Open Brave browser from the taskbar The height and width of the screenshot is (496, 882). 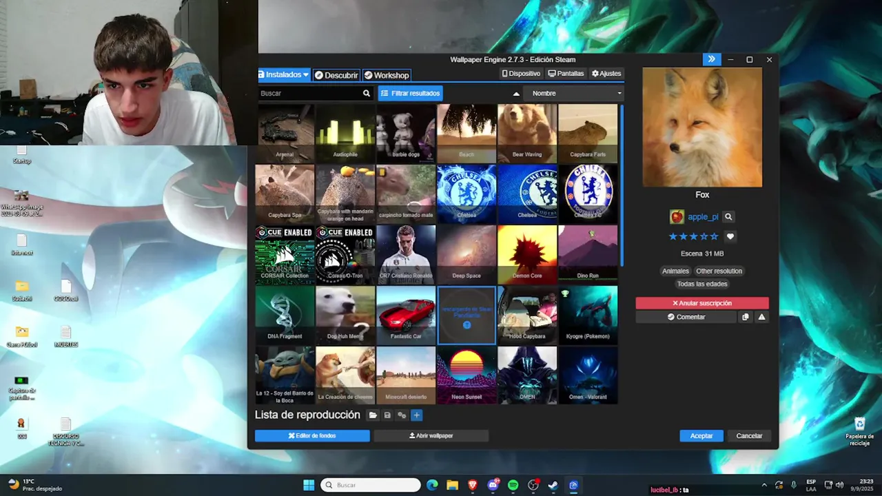pos(473,485)
